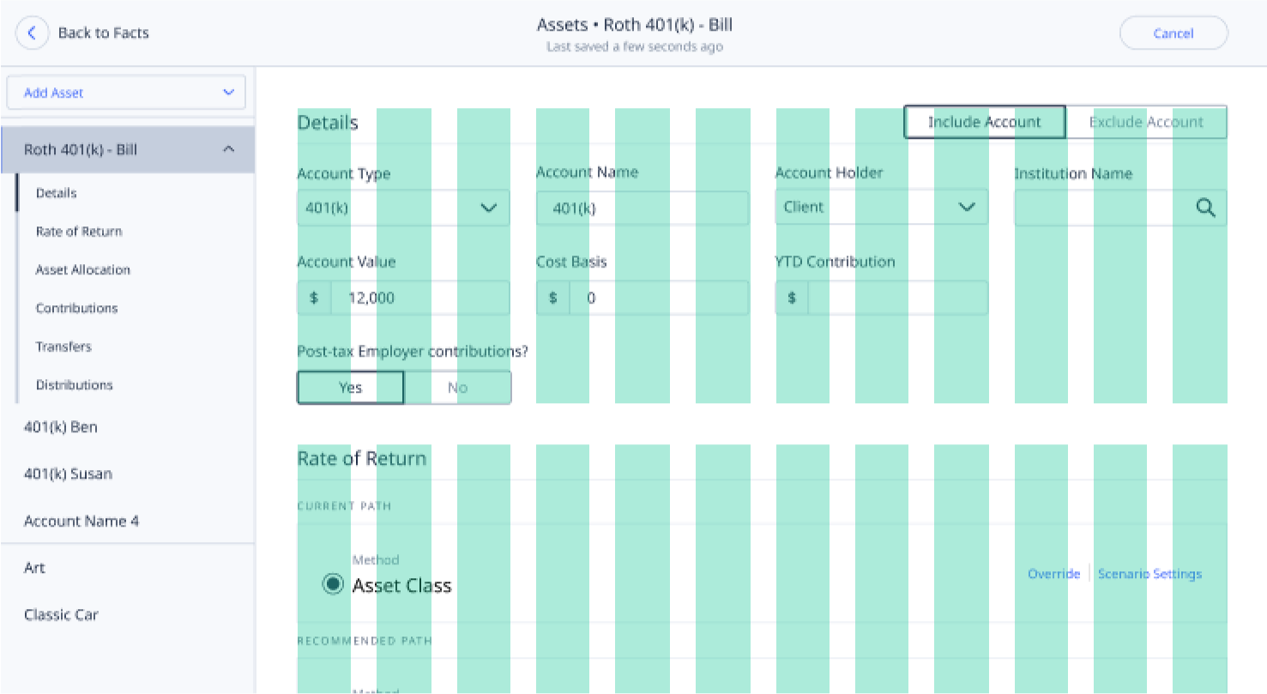The height and width of the screenshot is (694, 1267).
Task: Click the Account Name text field
Action: (x=642, y=208)
